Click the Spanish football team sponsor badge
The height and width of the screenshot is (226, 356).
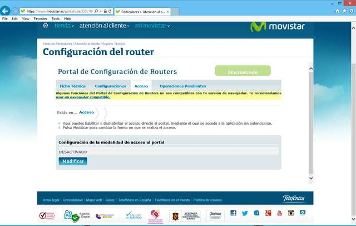(x=185, y=216)
